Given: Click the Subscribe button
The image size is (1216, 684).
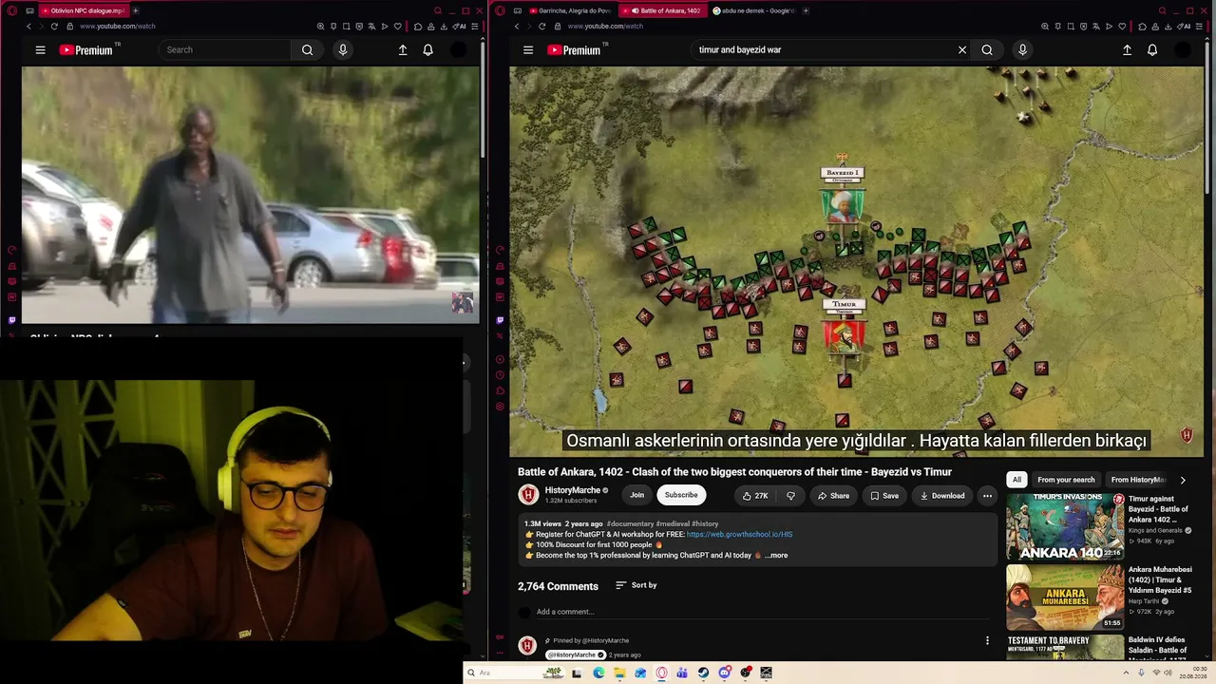Looking at the screenshot, I should (681, 495).
